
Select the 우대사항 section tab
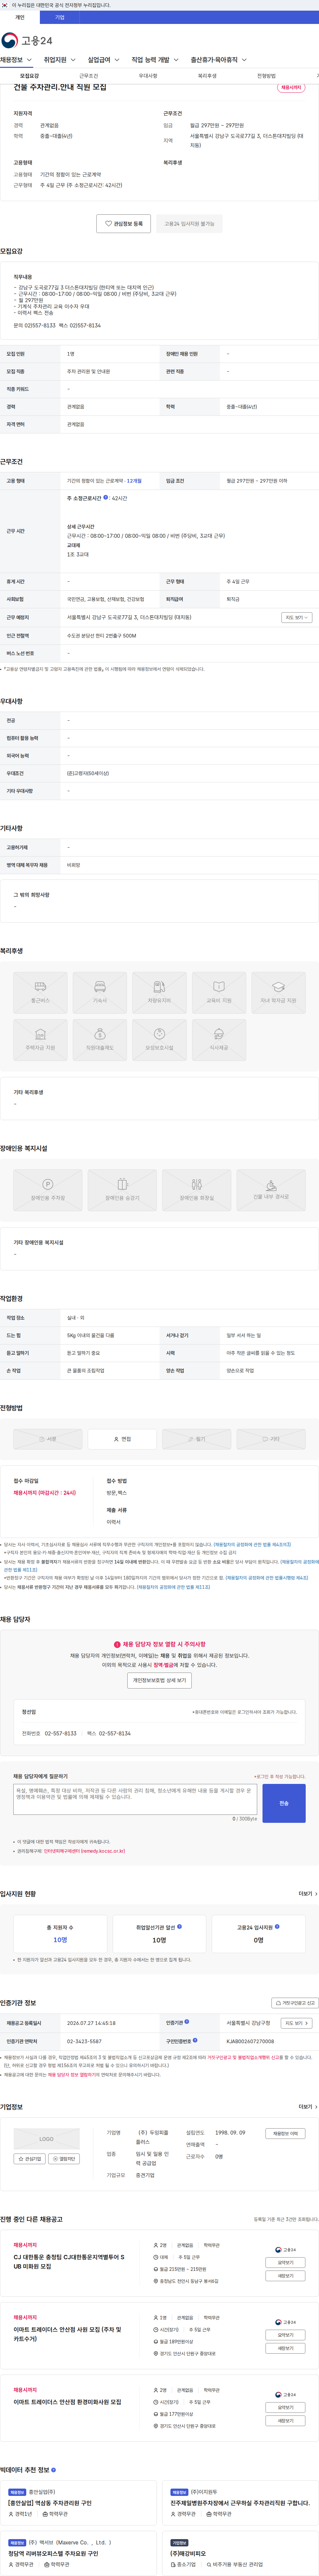148,76
